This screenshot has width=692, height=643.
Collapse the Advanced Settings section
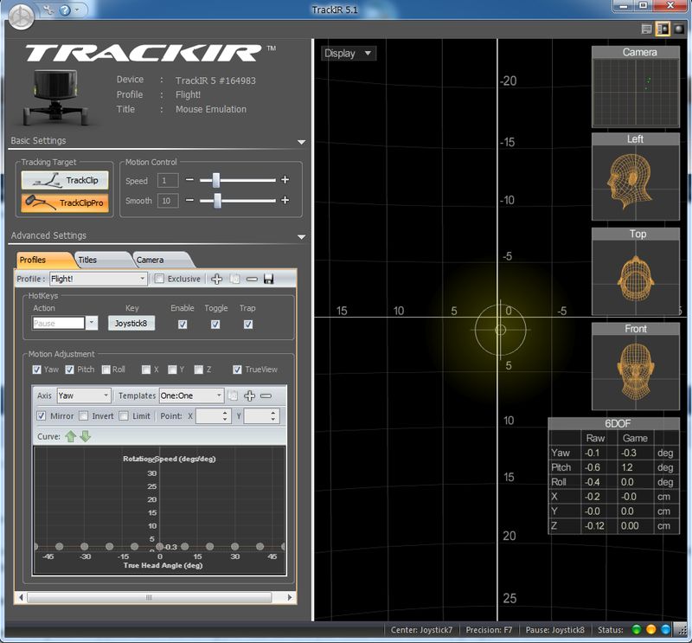click(x=301, y=237)
